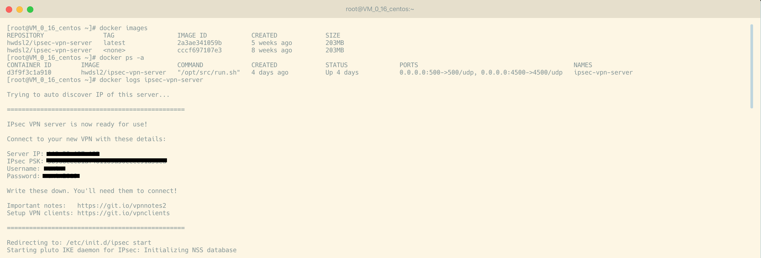761x258 pixels.
Task: Click the REPOSITORY column header
Action: click(25, 35)
